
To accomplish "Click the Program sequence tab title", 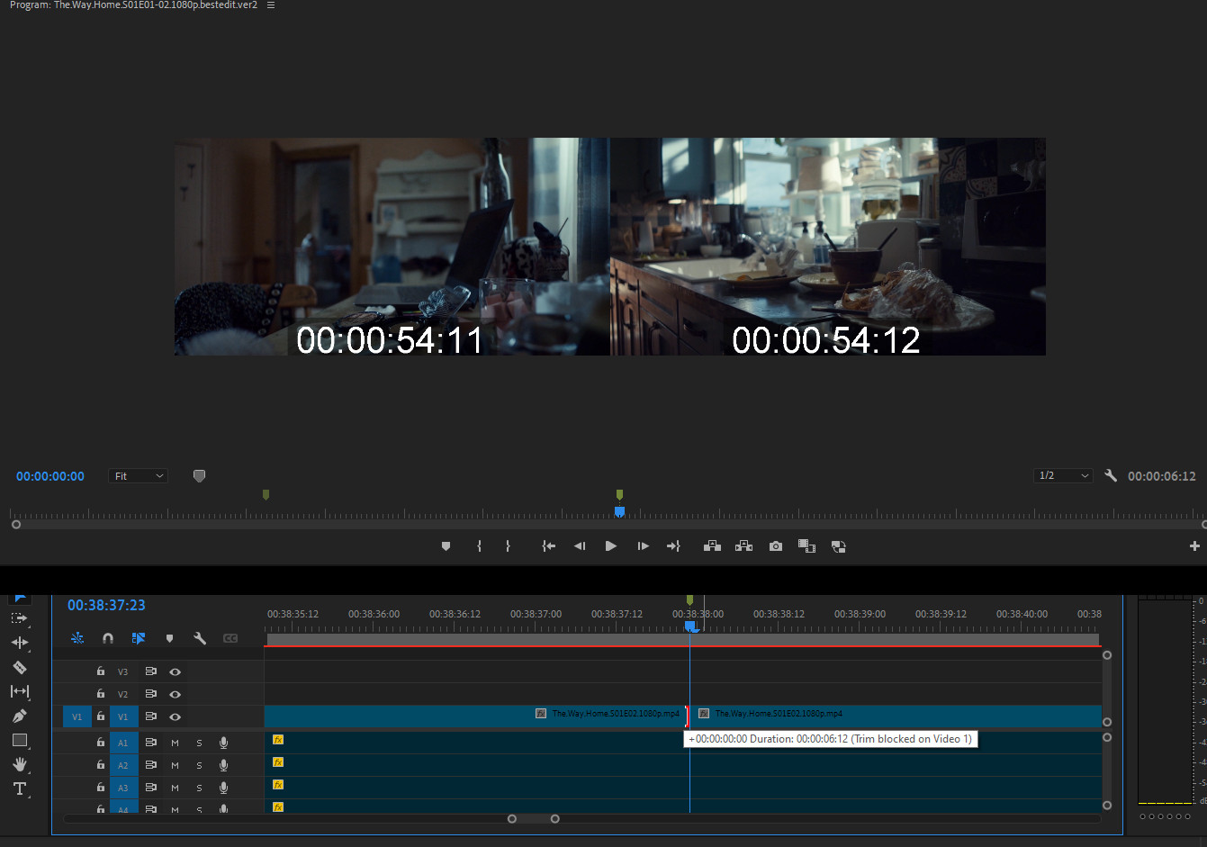I will point(133,5).
